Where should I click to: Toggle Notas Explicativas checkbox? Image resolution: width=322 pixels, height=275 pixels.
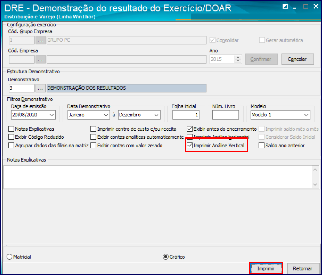coord(11,129)
